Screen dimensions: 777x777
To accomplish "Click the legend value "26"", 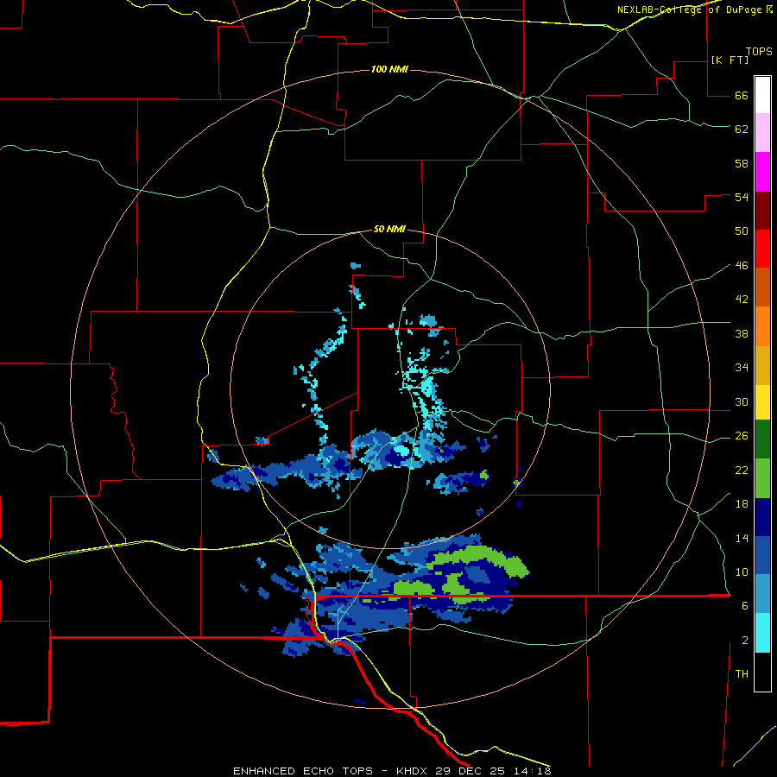I will pyautogui.click(x=742, y=436).
